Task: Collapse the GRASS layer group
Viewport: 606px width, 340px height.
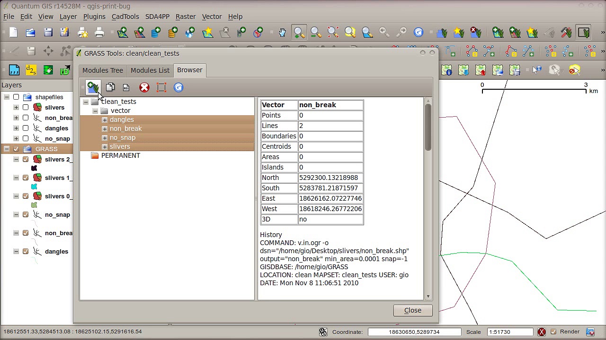Action: (7, 149)
